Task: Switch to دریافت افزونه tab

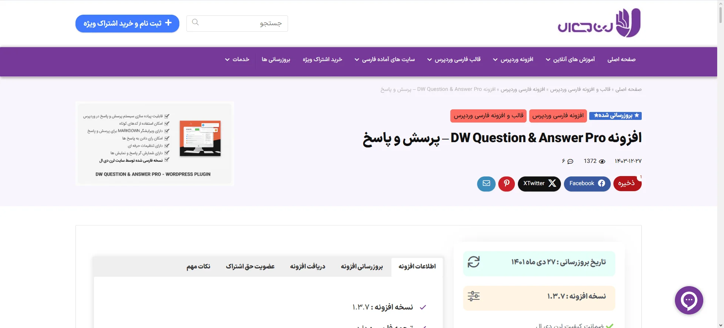Action: point(308,267)
